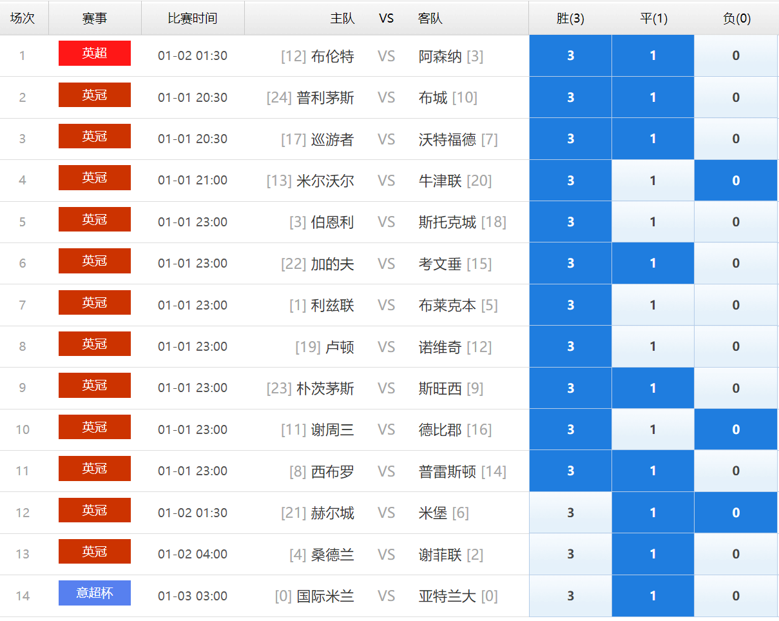Click the 意超杯 league tag in row 14
Image resolution: width=779 pixels, height=621 pixels.
click(95, 593)
